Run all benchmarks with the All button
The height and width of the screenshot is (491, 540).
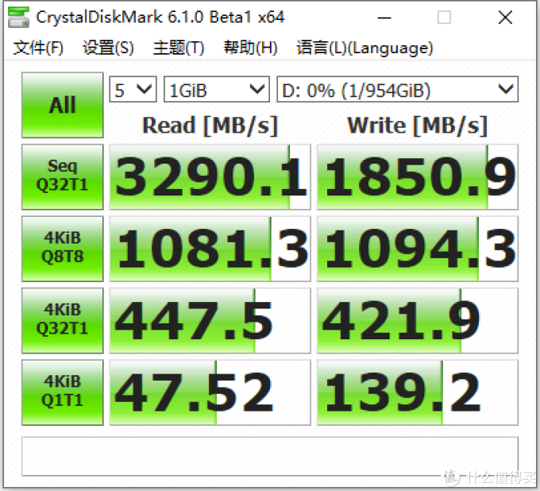62,105
